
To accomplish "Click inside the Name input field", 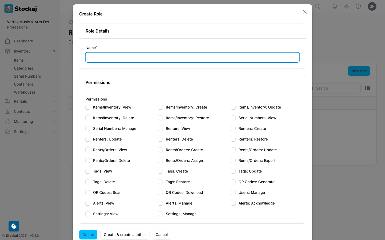I will [x=192, y=57].
